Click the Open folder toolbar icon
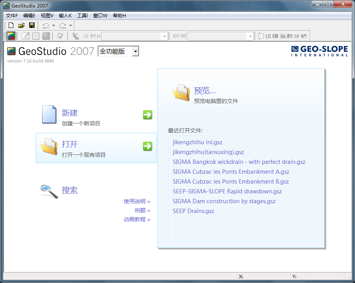The height and width of the screenshot is (283, 355). pos(21,25)
